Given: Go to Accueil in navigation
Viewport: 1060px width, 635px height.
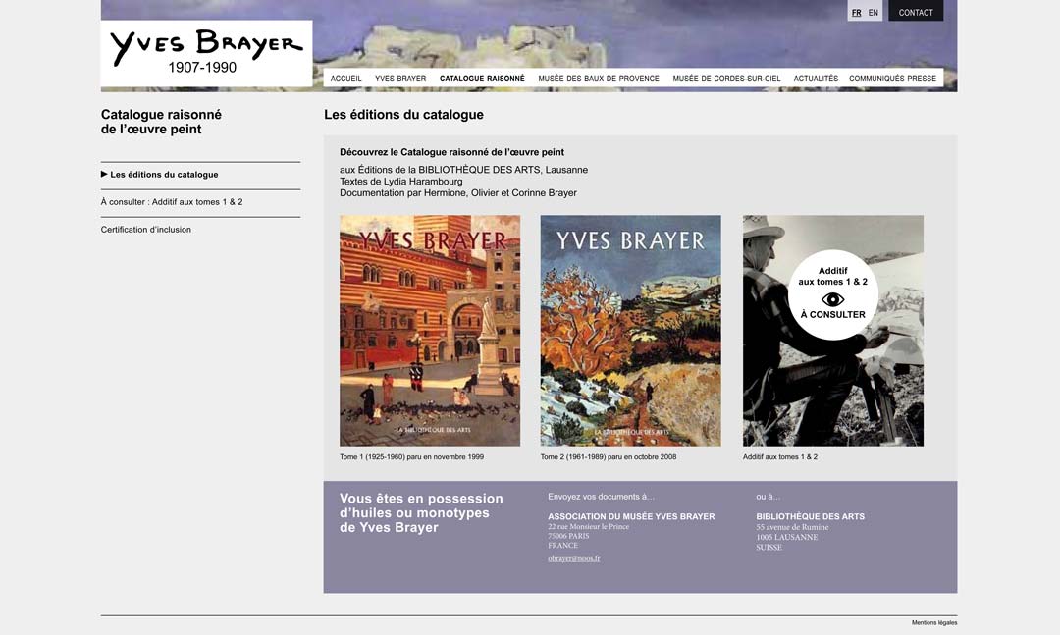Looking at the screenshot, I should [346, 79].
